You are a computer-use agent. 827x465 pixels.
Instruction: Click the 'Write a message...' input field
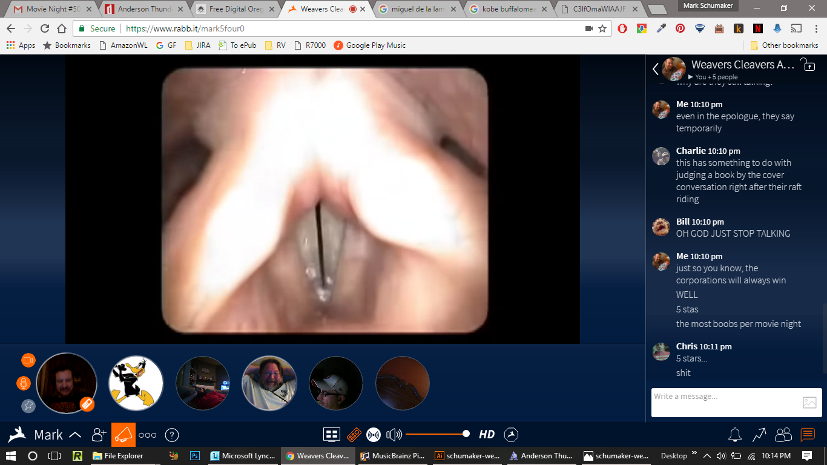click(x=724, y=402)
